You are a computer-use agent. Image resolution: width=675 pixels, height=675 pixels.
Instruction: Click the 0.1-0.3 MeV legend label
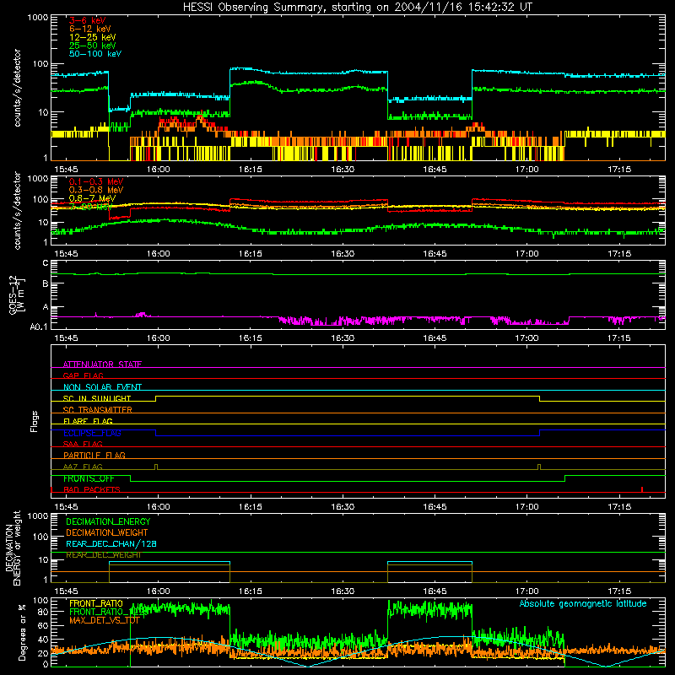(96, 181)
